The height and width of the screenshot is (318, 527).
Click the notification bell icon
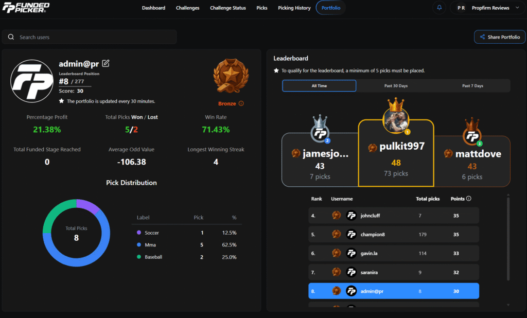point(439,8)
